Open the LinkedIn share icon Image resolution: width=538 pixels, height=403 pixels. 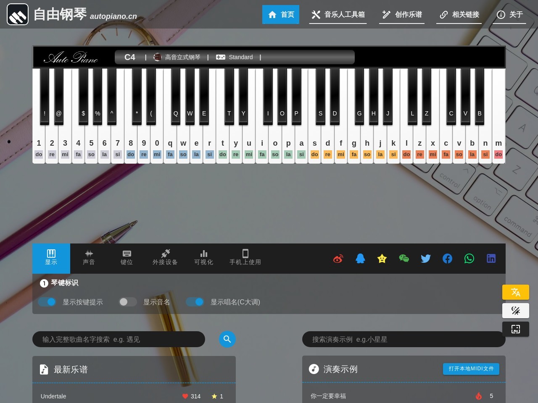pos(491,259)
